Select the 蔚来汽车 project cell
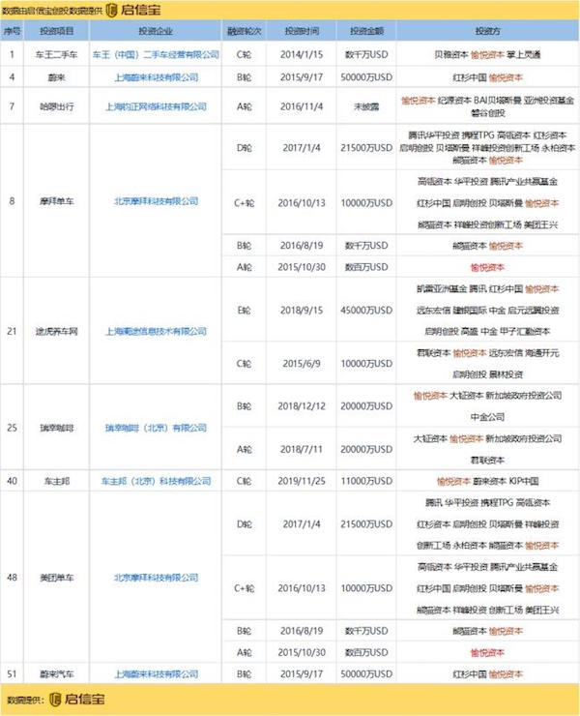The height and width of the screenshot is (716, 580). pyautogui.click(x=57, y=674)
